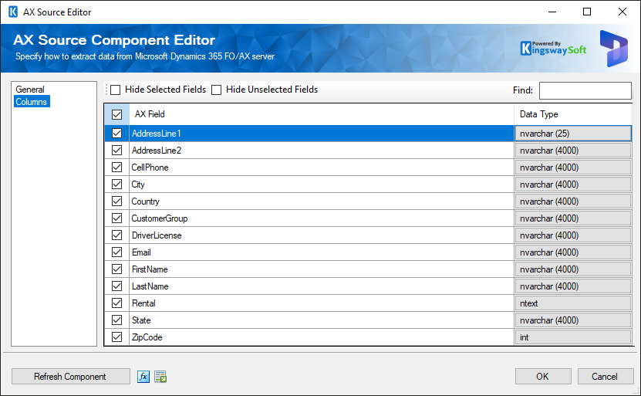641x396 pixels.
Task: Select the CellPhone field name
Action: (x=150, y=168)
